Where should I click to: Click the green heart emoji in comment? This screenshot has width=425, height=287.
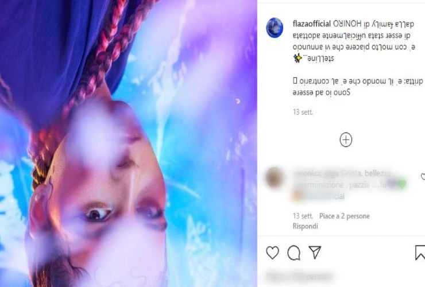pyautogui.click(x=401, y=184)
